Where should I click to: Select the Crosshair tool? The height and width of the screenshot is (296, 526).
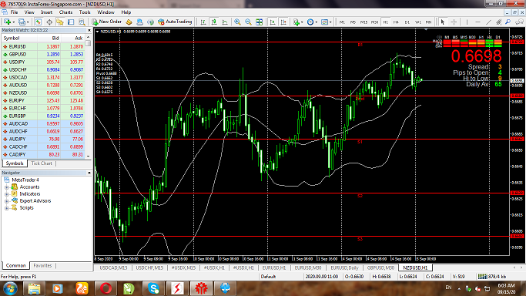click(454, 22)
